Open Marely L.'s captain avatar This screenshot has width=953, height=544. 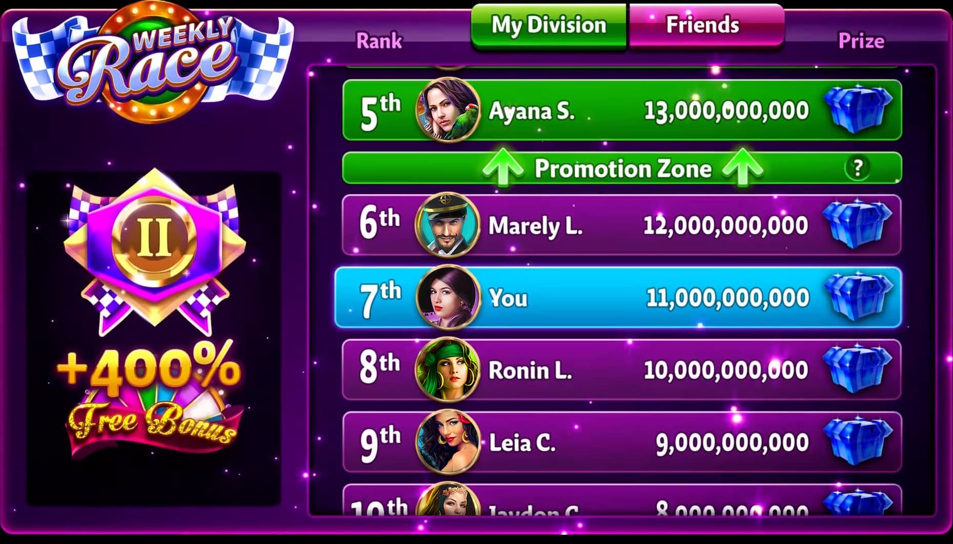click(x=448, y=224)
